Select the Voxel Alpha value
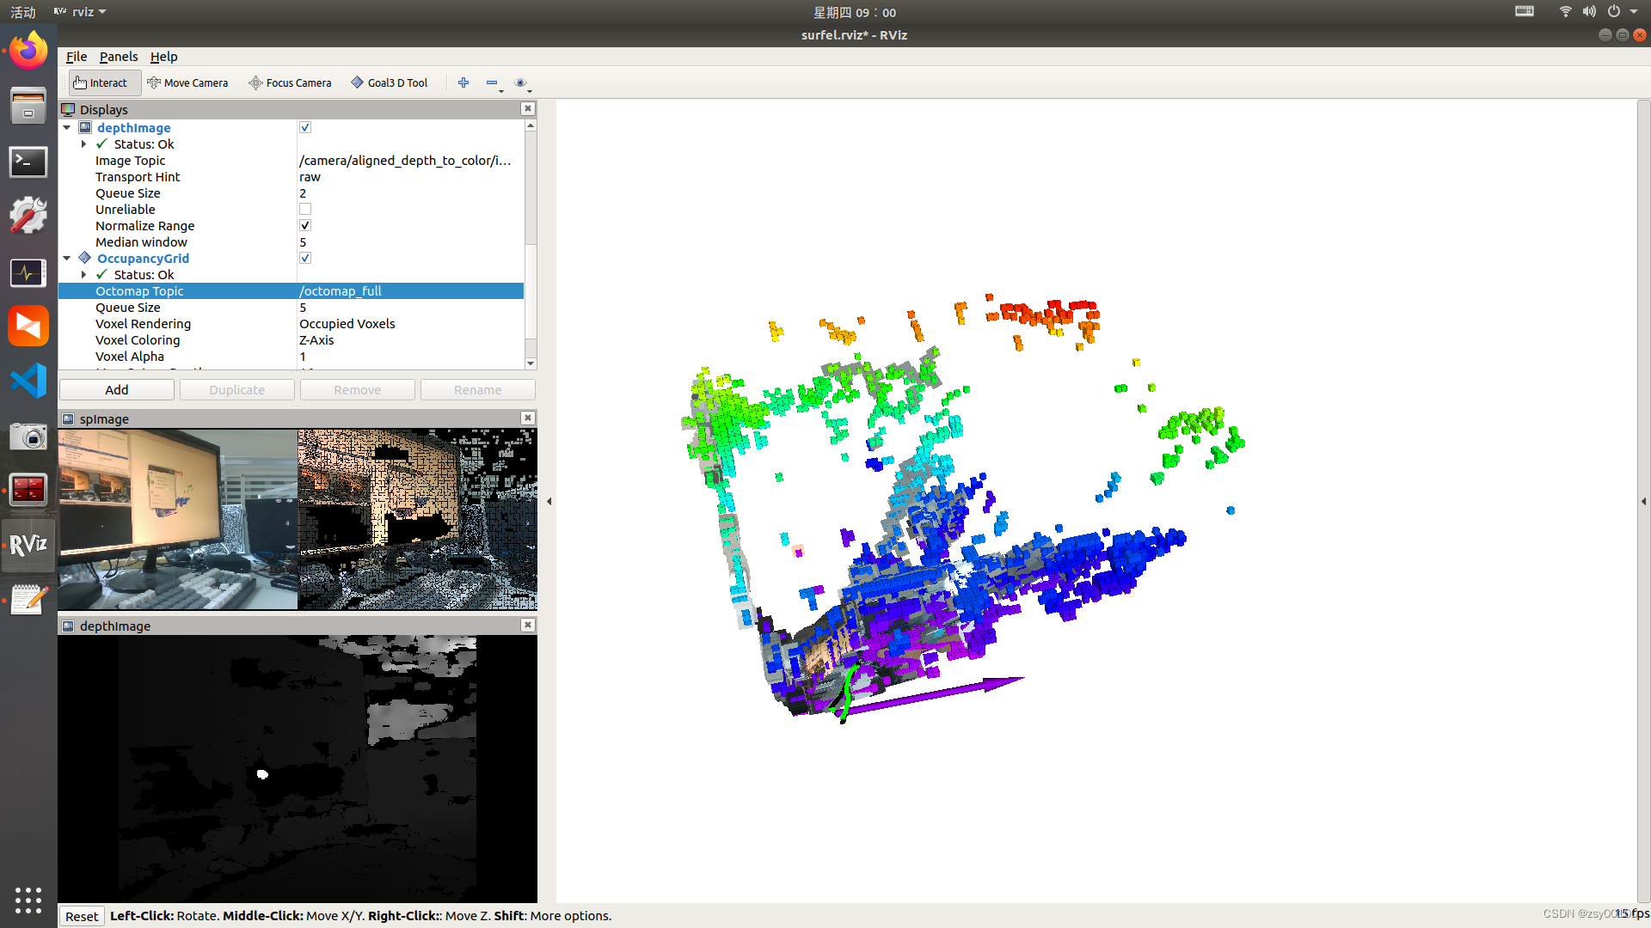1651x928 pixels. pos(410,357)
